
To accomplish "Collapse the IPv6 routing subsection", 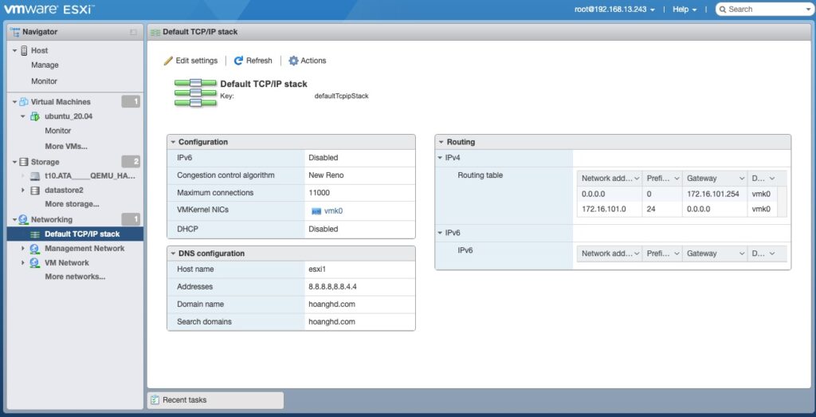I will [x=440, y=233].
